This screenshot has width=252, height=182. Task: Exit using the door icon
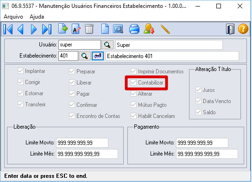coord(230,29)
